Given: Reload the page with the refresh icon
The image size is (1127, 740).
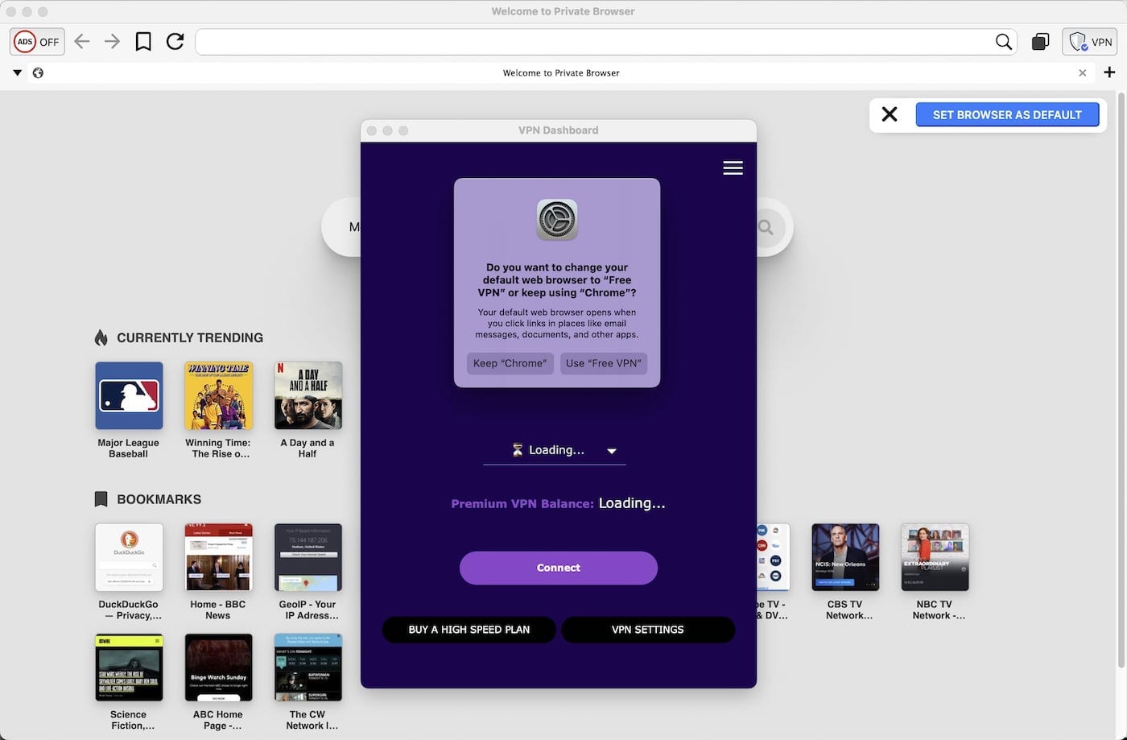Looking at the screenshot, I should (x=175, y=41).
